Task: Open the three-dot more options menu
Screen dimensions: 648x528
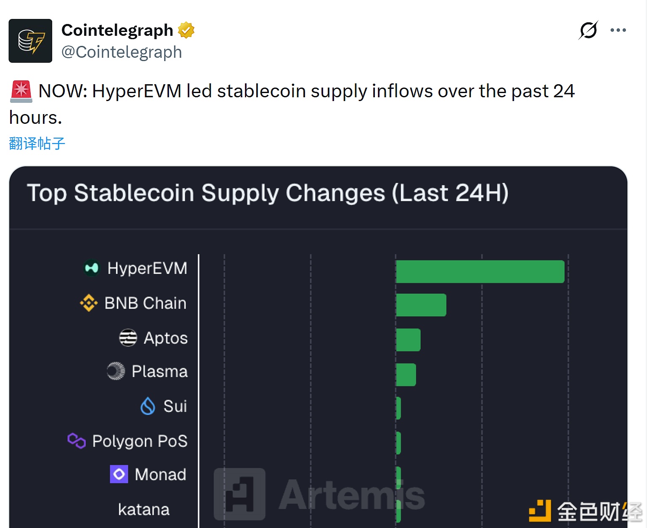Action: coord(618,30)
